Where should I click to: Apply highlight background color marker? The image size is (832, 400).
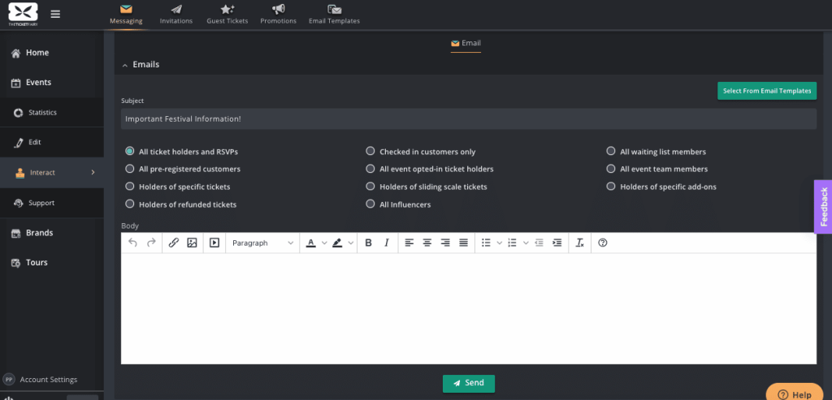coord(337,243)
